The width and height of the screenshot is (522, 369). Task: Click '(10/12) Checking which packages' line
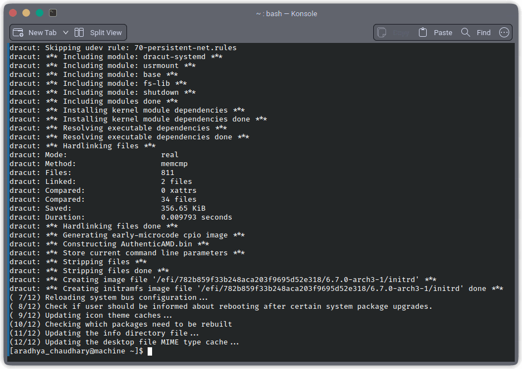[x=121, y=324]
